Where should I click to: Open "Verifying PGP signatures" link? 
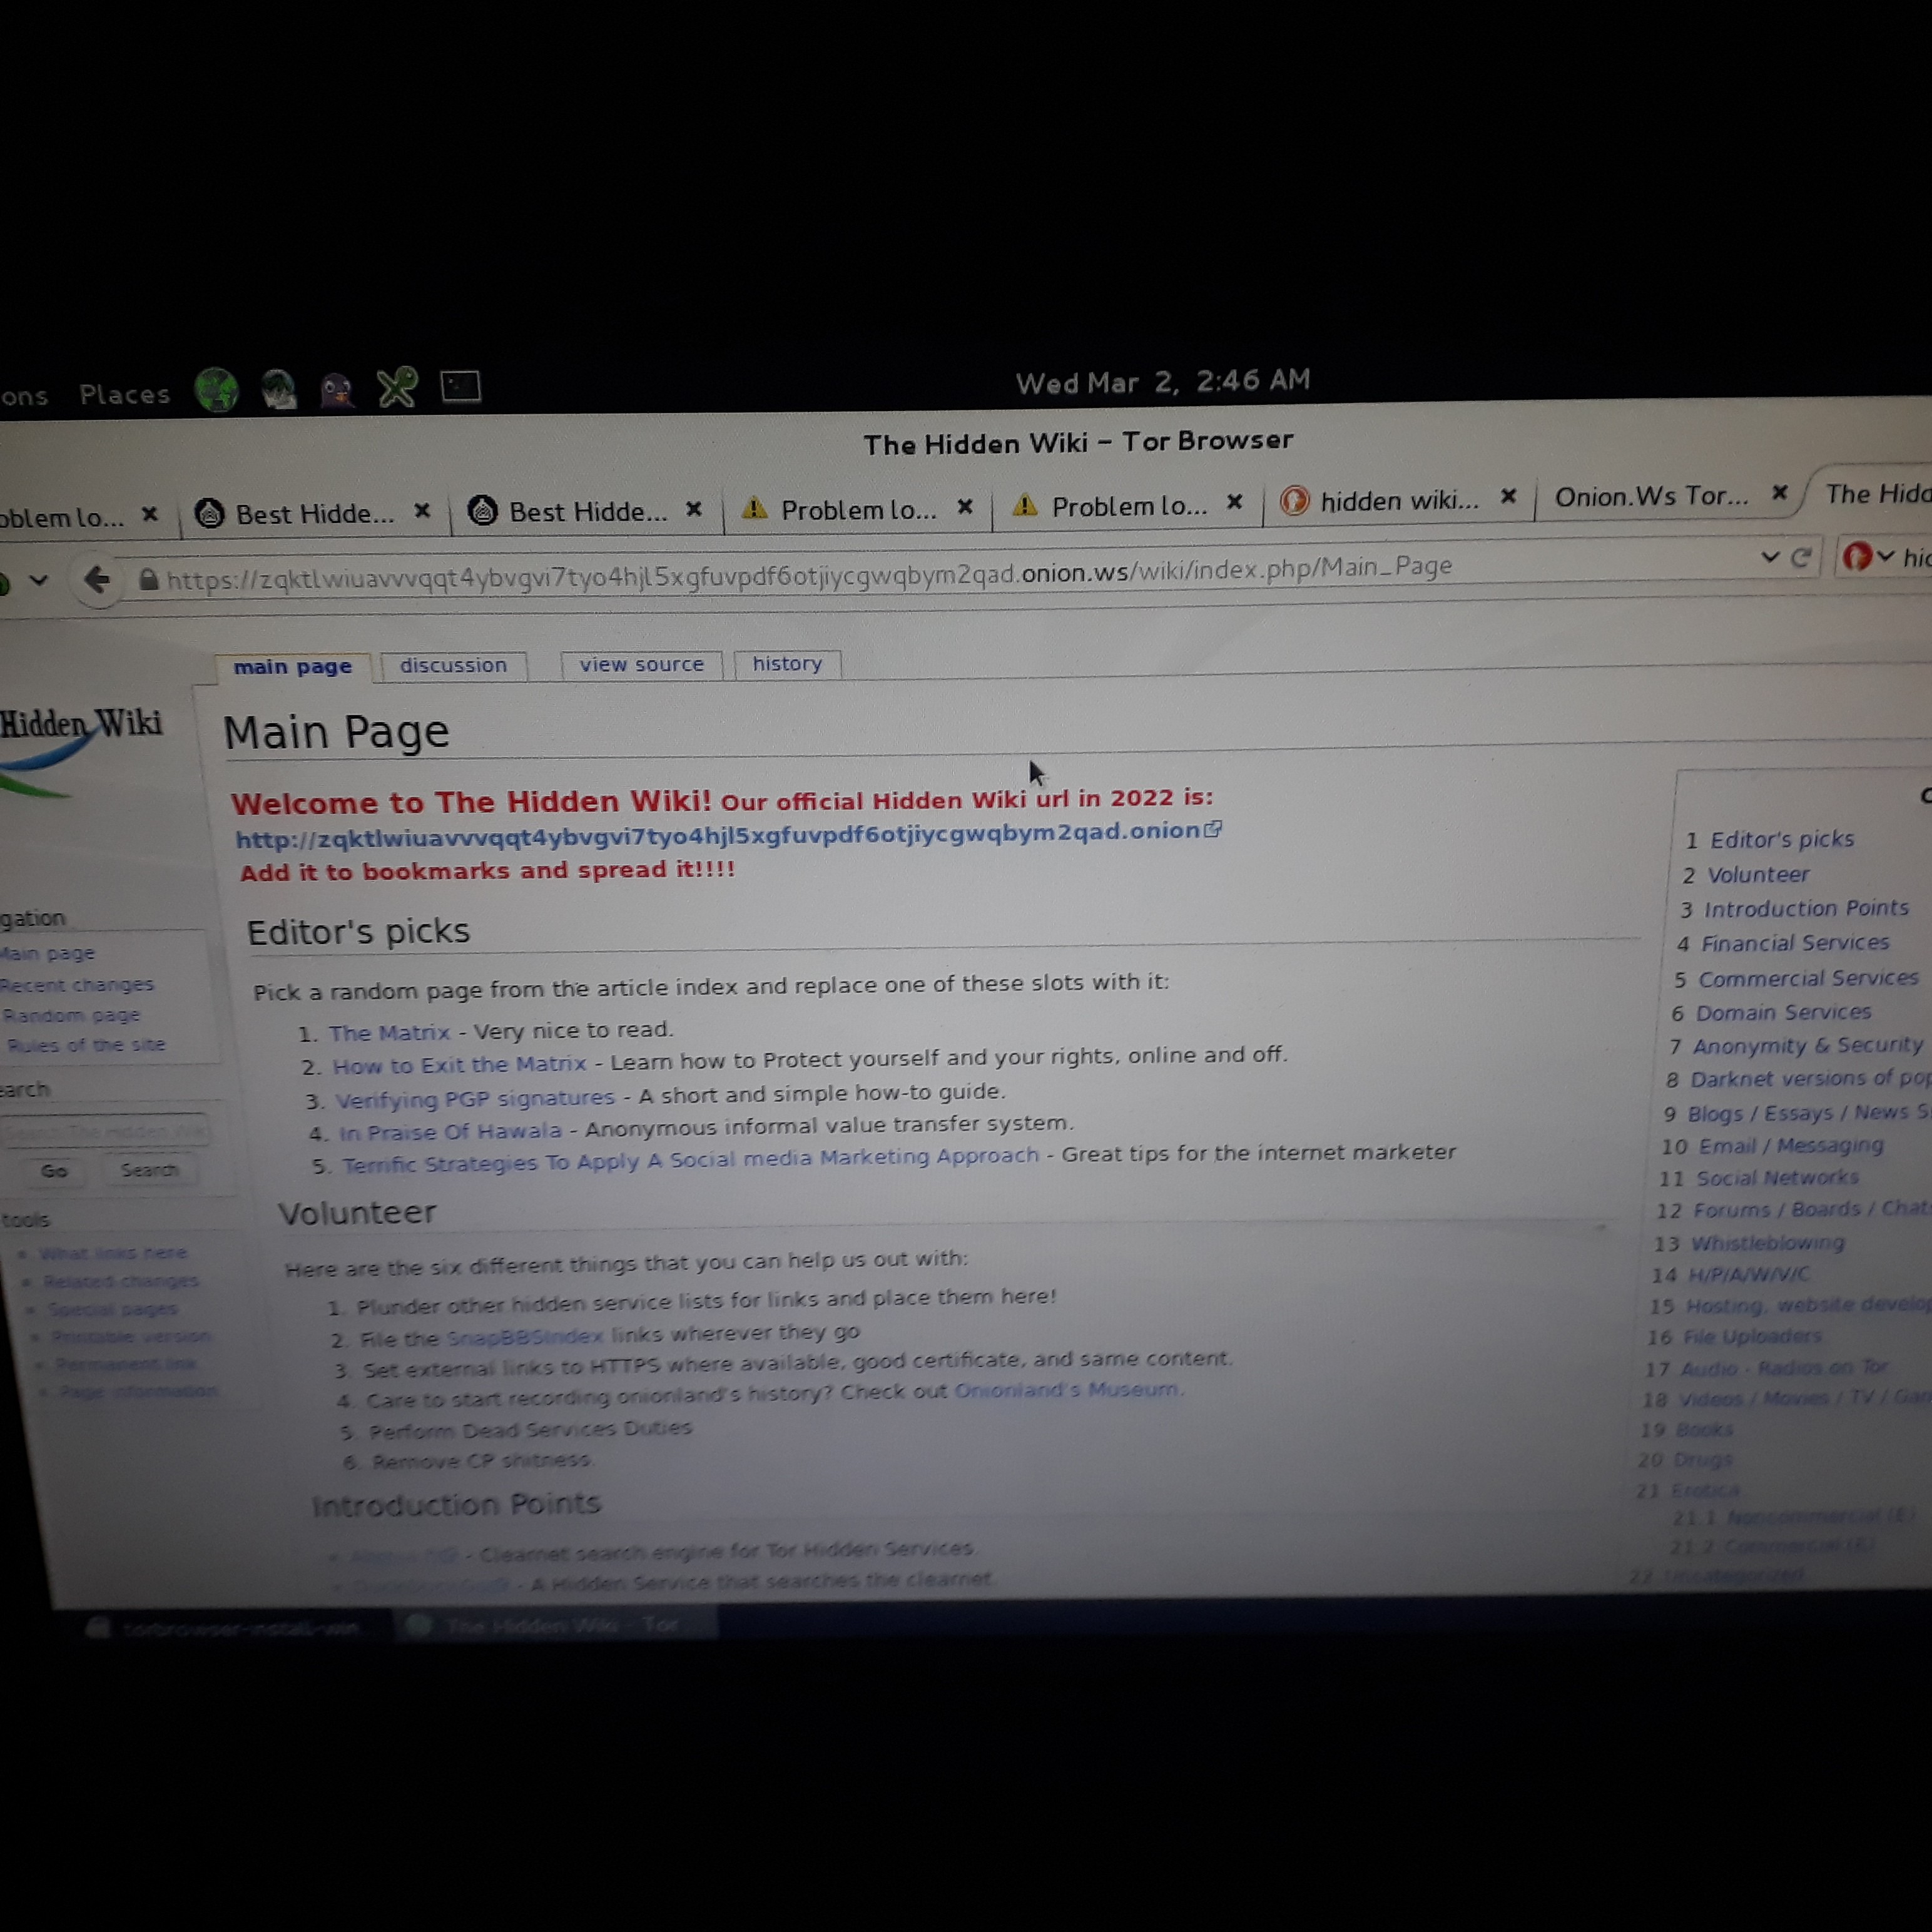pos(475,1099)
